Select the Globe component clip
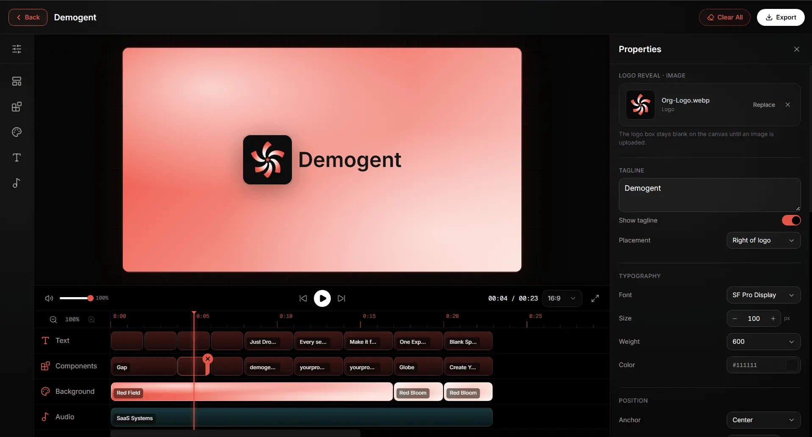Screen dimensions: 812x437 click(418, 366)
